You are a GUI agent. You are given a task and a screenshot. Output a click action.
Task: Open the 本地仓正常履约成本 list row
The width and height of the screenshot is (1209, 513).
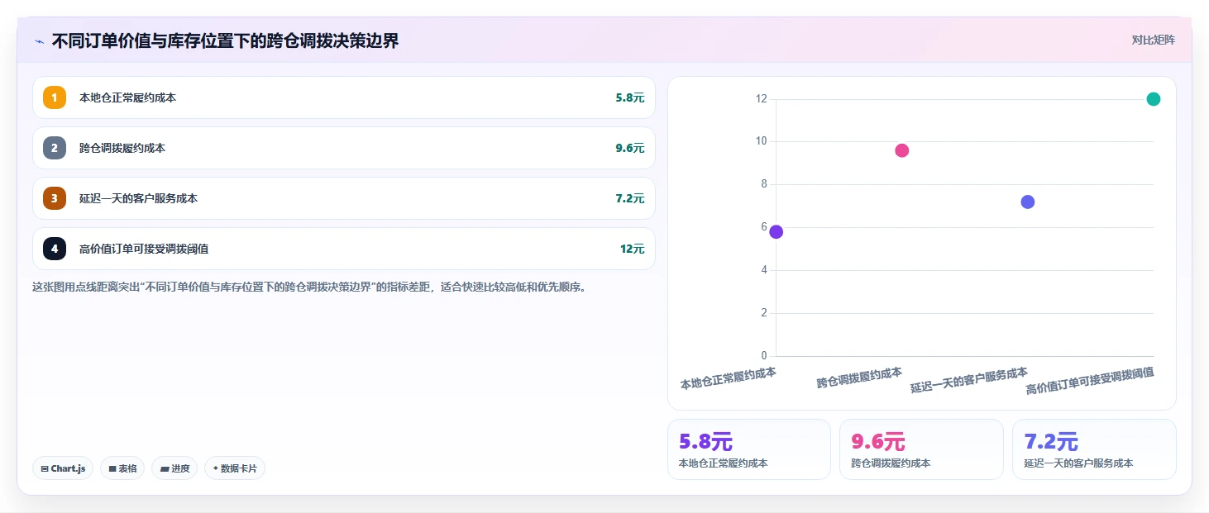[x=344, y=97]
